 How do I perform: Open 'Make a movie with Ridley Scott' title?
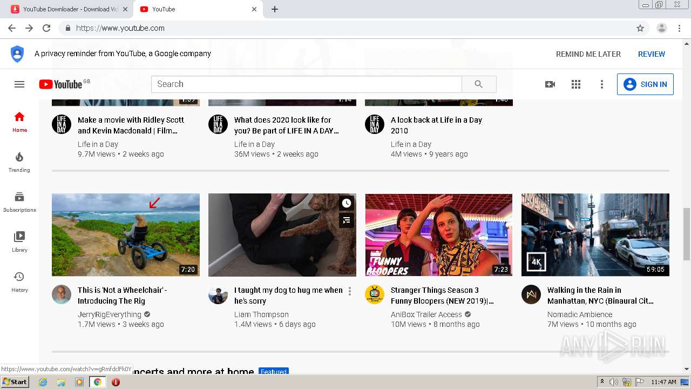(131, 125)
